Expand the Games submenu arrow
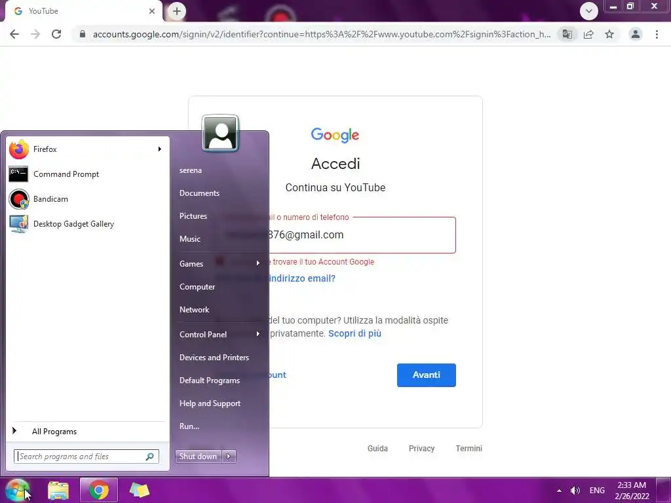 (258, 263)
